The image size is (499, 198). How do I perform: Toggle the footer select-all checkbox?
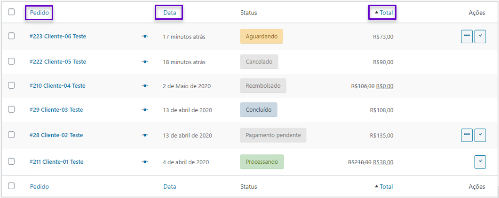click(x=11, y=186)
